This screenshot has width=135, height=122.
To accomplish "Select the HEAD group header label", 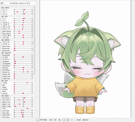I will pyautogui.click(x=7, y=8).
